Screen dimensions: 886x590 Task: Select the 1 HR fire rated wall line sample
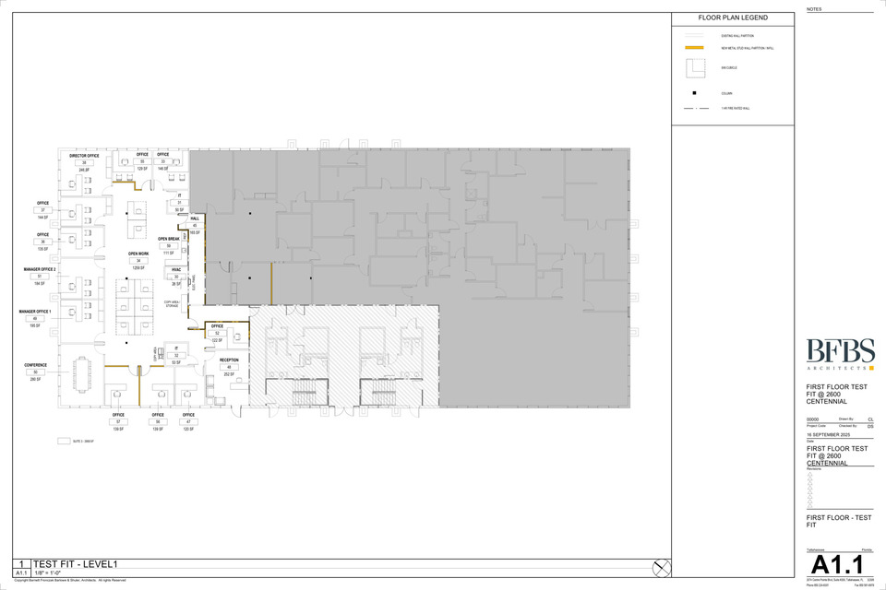coord(695,109)
